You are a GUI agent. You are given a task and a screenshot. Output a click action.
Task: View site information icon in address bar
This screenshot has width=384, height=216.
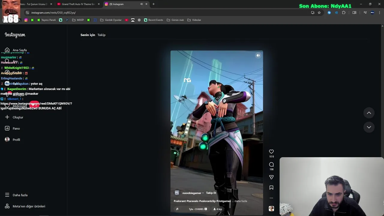click(x=27, y=13)
